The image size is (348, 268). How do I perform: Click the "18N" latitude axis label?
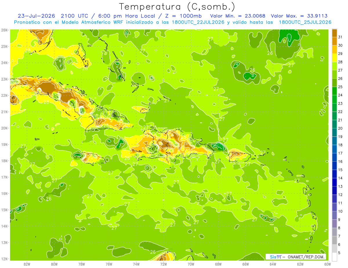tap(4, 161)
